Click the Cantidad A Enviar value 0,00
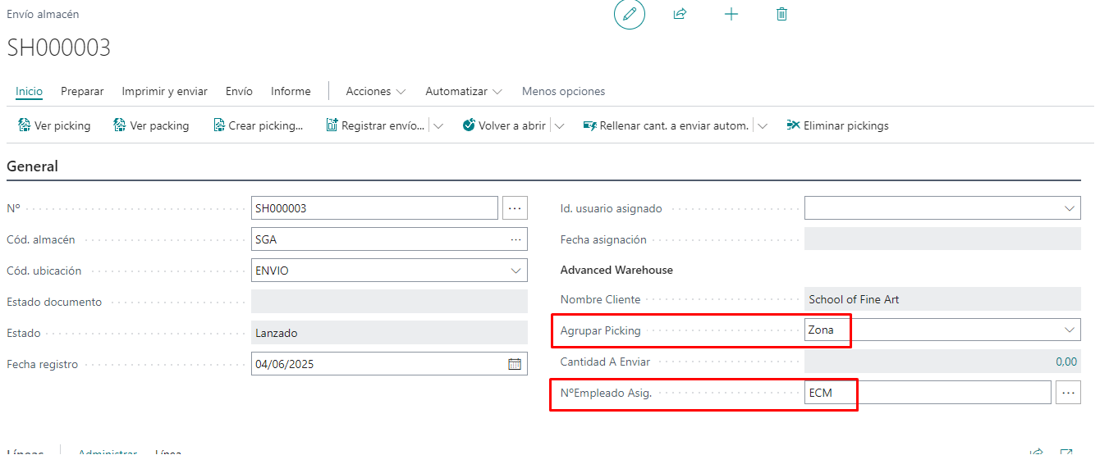1095x455 pixels. pyautogui.click(x=1066, y=362)
